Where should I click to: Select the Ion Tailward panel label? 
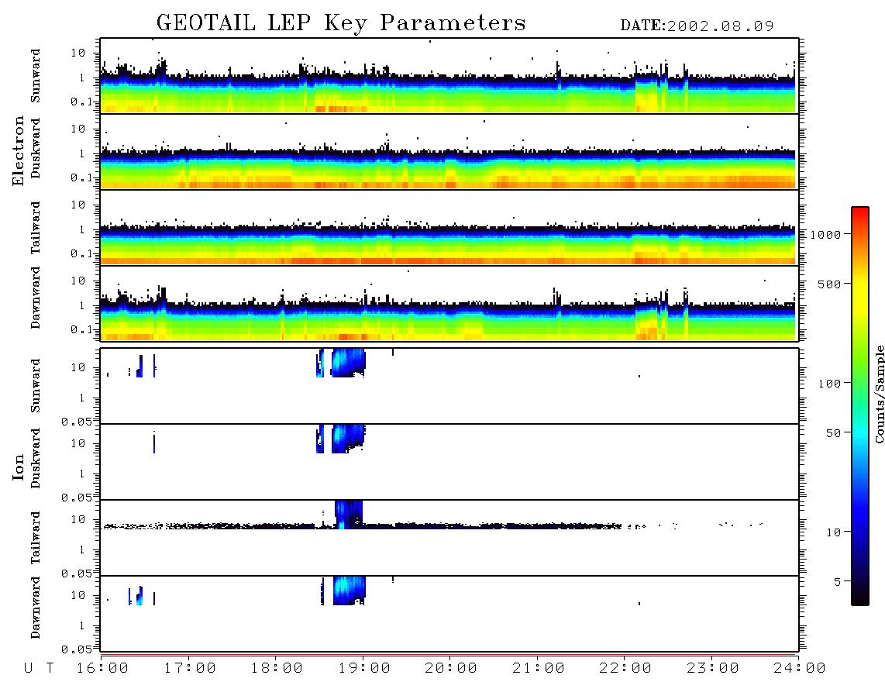click(x=36, y=538)
